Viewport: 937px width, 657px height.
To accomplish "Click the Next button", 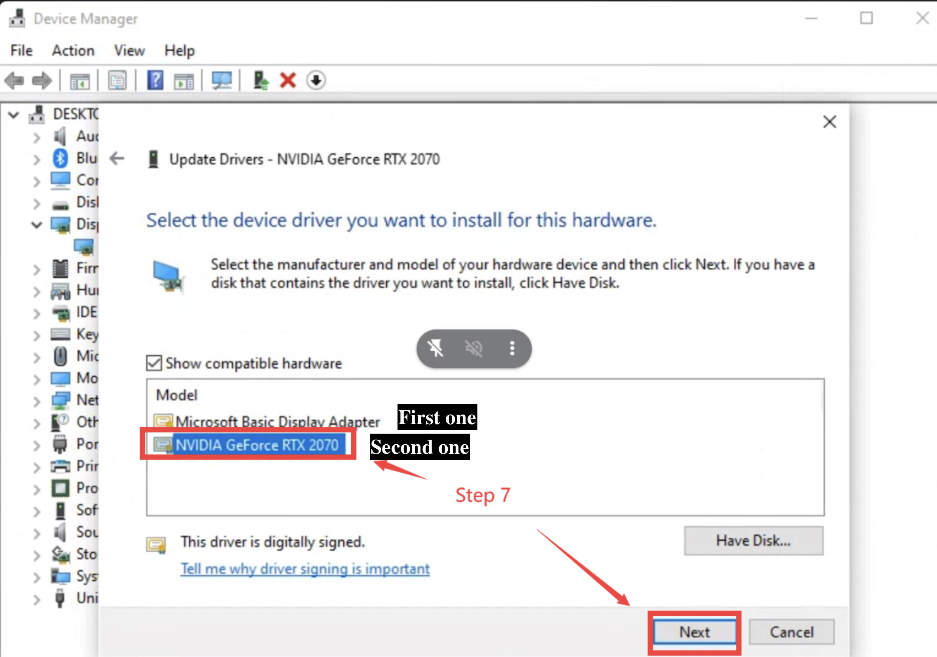I will 695,632.
